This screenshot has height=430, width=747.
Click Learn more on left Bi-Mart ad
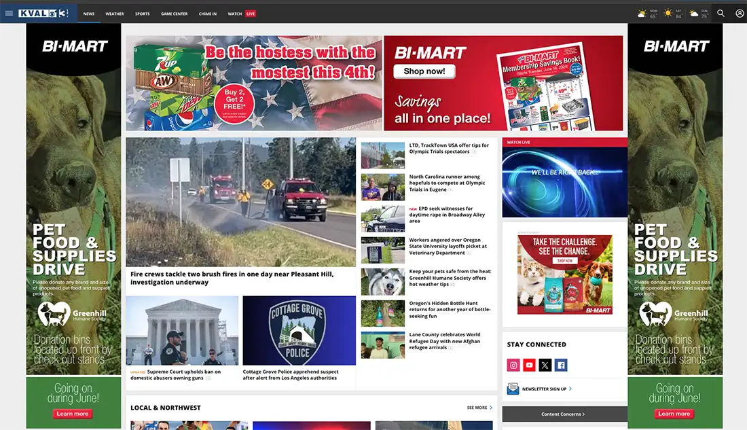(x=73, y=414)
